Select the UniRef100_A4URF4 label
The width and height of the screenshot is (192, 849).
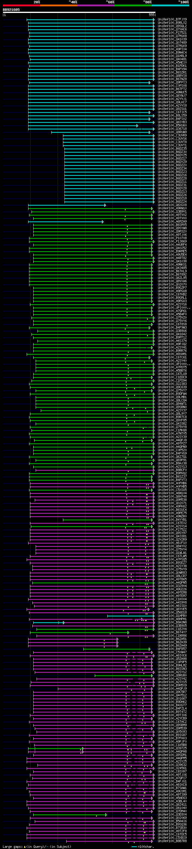tap(172, 245)
